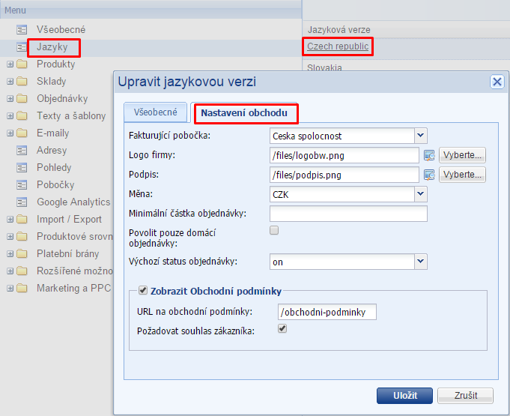Image resolution: width=510 pixels, height=416 pixels.
Task: Click the Produktové srovnávače folder icon
Action: point(22,237)
